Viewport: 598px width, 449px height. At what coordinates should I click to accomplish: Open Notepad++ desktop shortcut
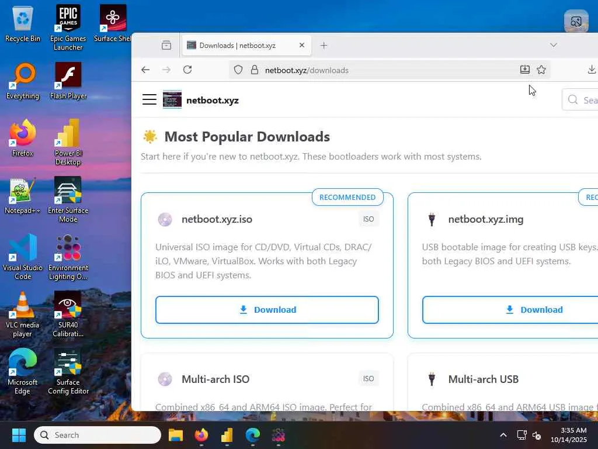pos(23,196)
